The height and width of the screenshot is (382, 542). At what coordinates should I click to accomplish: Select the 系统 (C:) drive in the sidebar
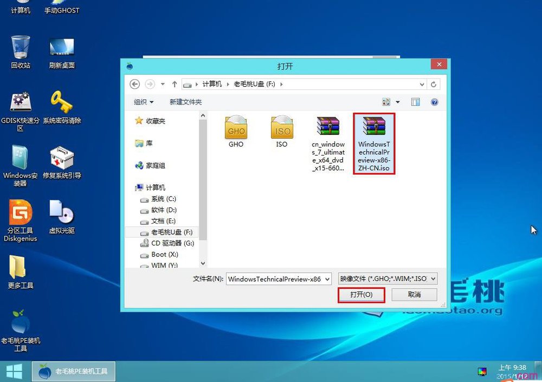tap(157, 199)
